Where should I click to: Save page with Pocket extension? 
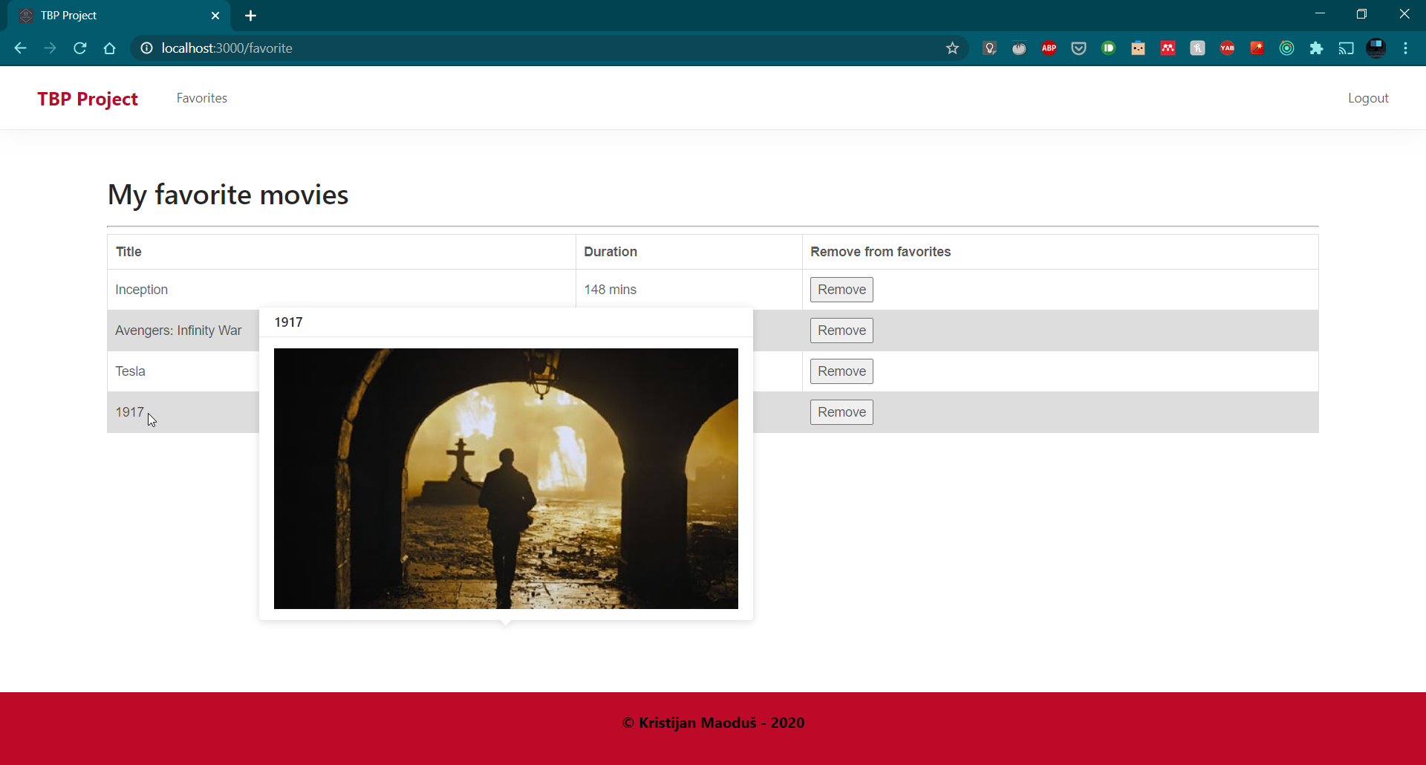1078,48
